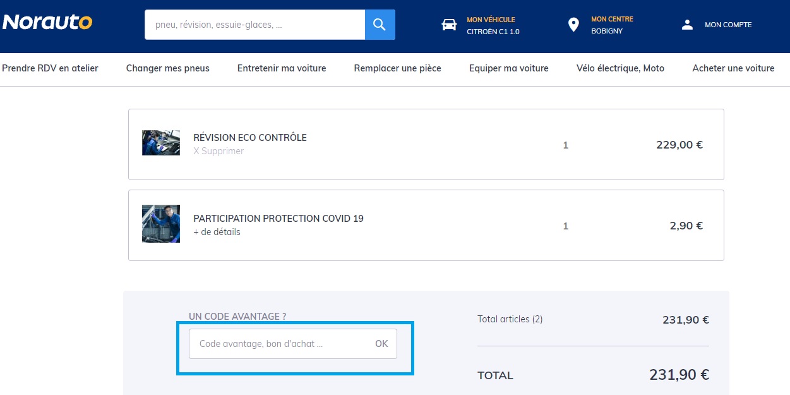Screen dimensions: 790x395
Task: Remove Révision Eco Contrôle via Supprimer
Action: coord(218,151)
